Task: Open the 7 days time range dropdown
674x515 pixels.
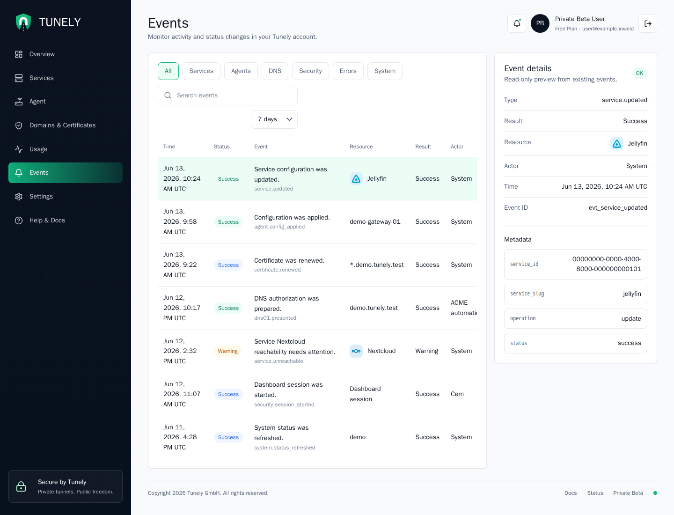Action: 274,119
